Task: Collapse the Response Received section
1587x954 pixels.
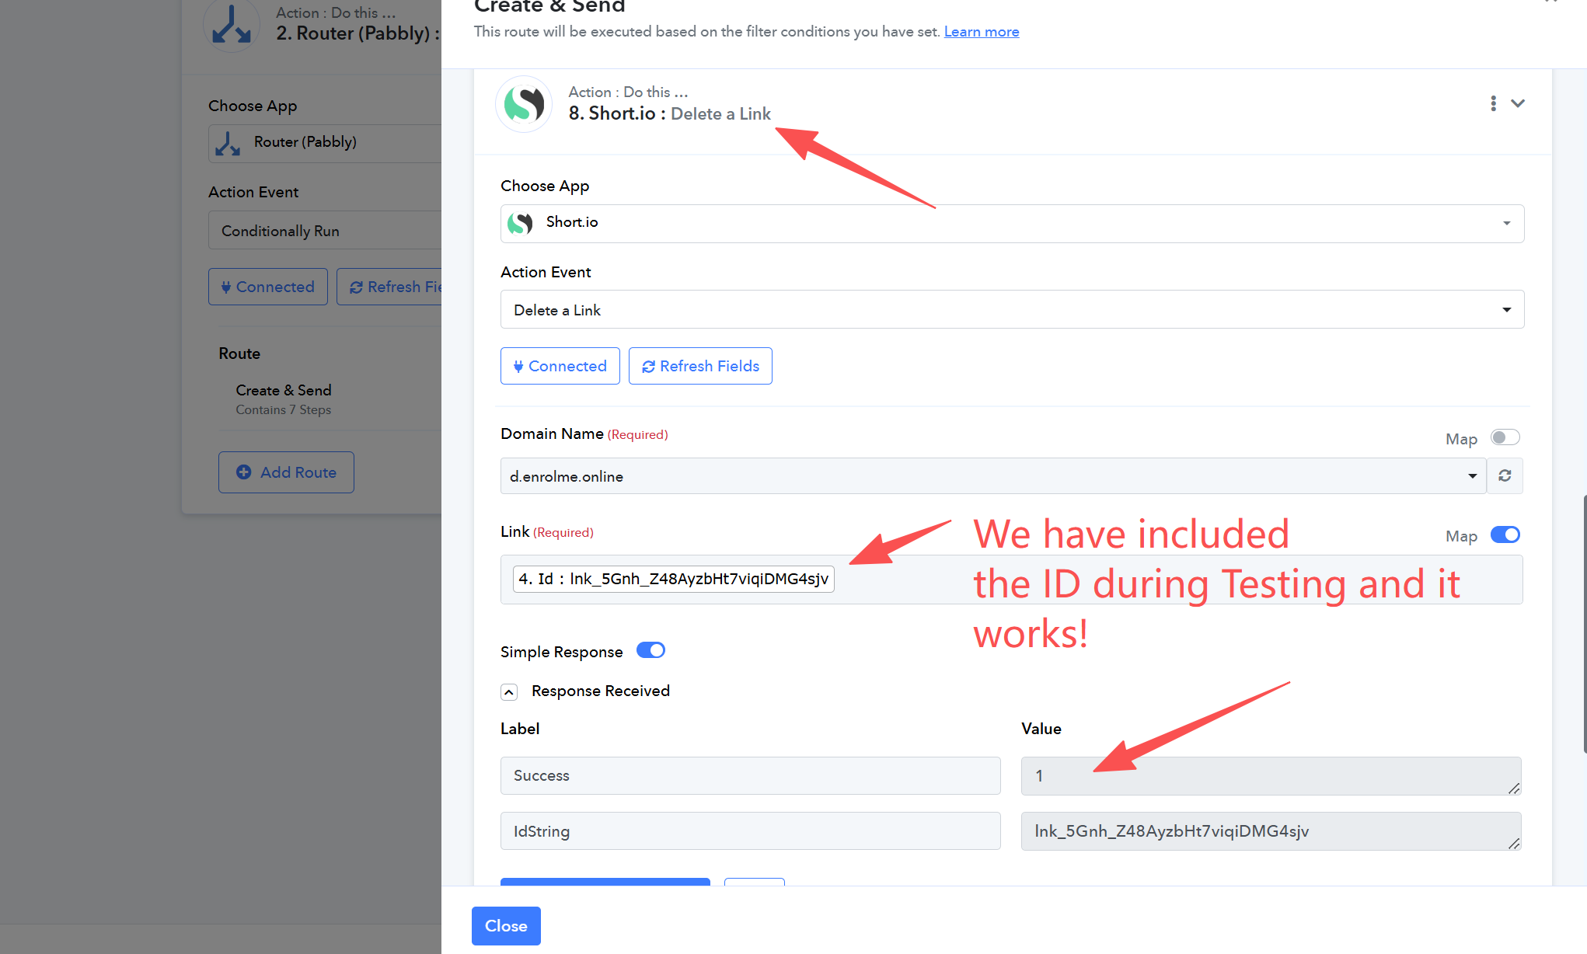Action: click(509, 691)
